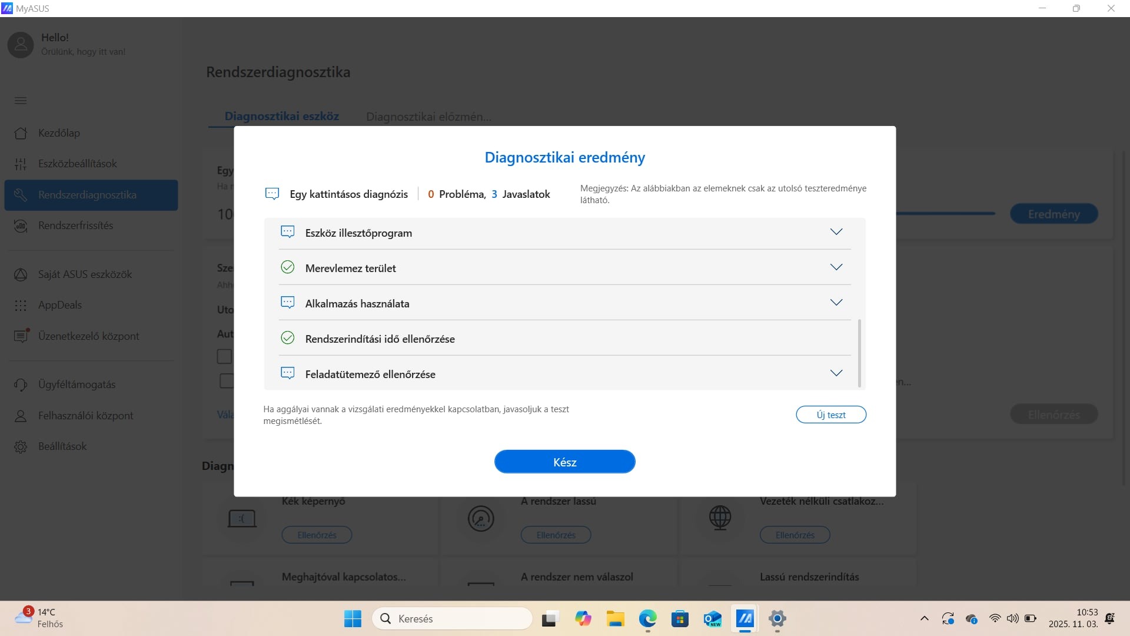Expand the Eszköz illesztőprogram row
This screenshot has width=1130, height=636.
pos(836,232)
